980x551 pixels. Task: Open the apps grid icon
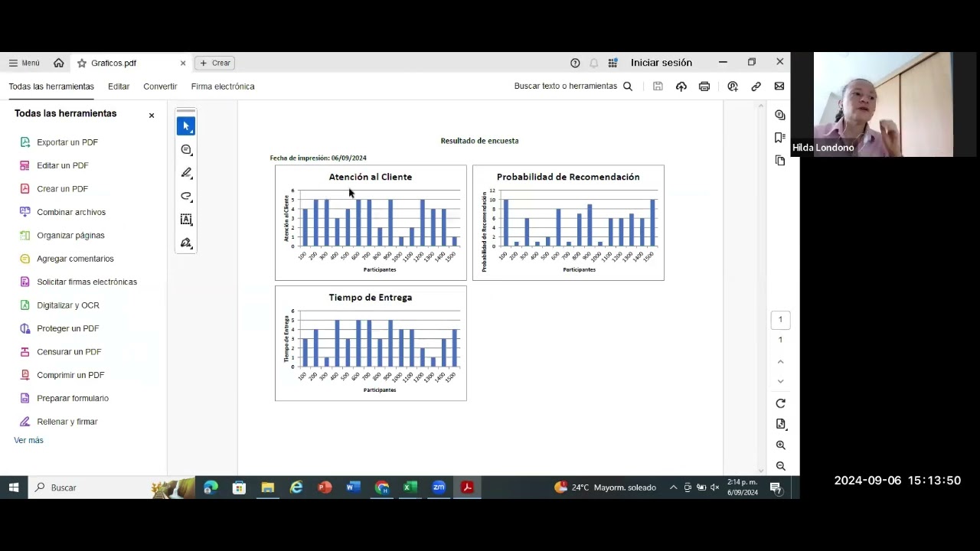click(x=612, y=63)
